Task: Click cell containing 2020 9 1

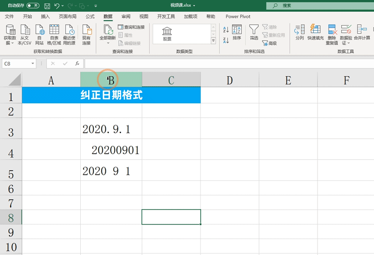Action: 111,170
